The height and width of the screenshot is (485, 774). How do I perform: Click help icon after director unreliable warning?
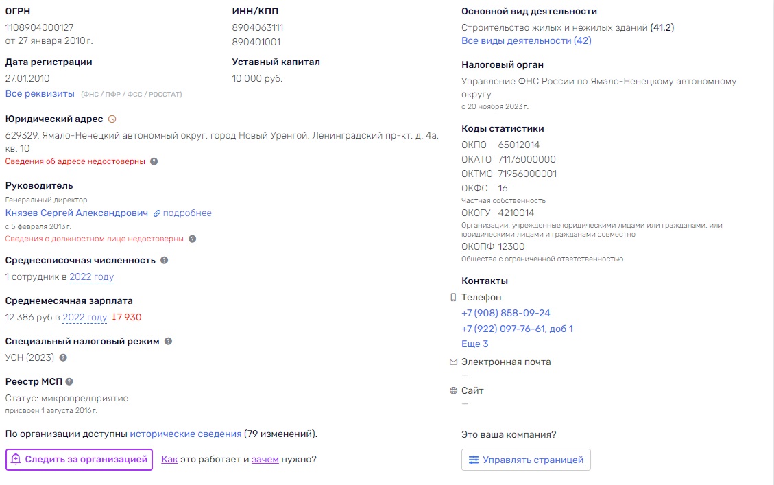(193, 239)
